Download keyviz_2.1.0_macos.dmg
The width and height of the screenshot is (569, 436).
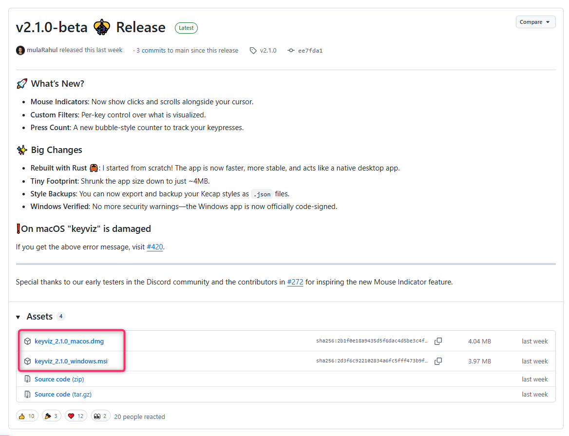[69, 341]
